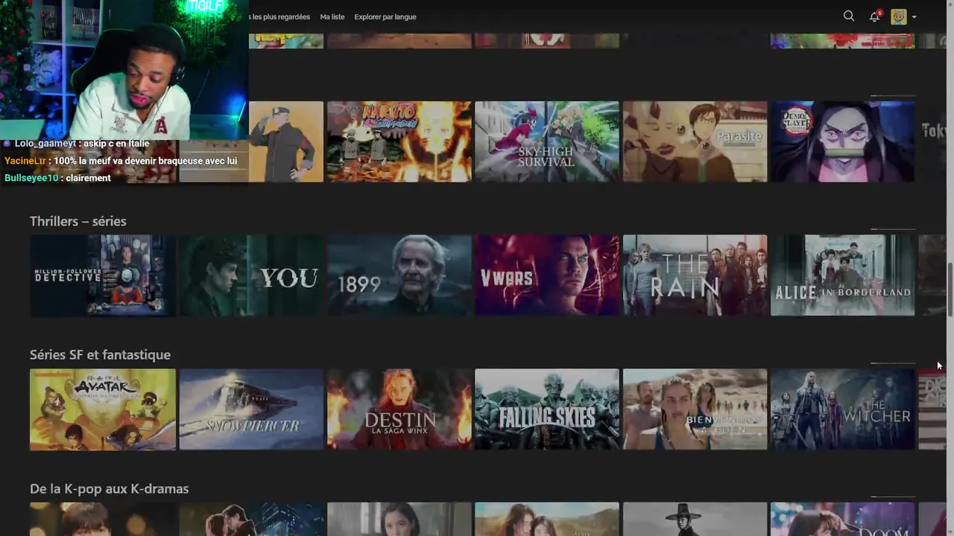954x536 pixels.
Task: Open The Rain thumbnail
Action: (695, 275)
